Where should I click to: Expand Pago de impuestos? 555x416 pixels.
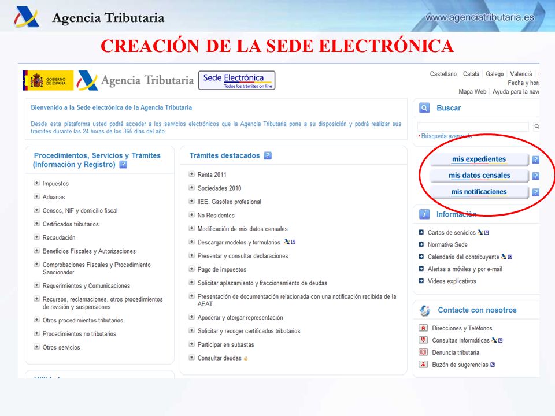click(x=191, y=269)
